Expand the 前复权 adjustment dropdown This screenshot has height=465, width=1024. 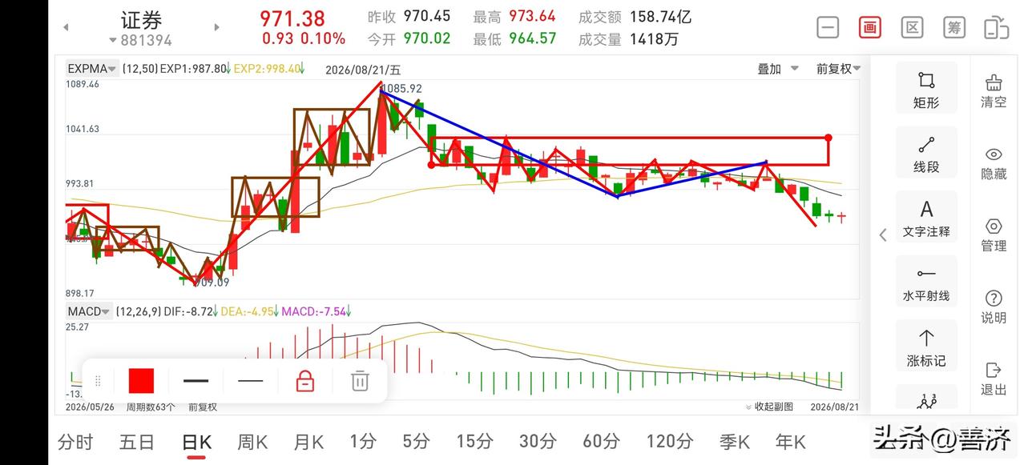(x=839, y=69)
